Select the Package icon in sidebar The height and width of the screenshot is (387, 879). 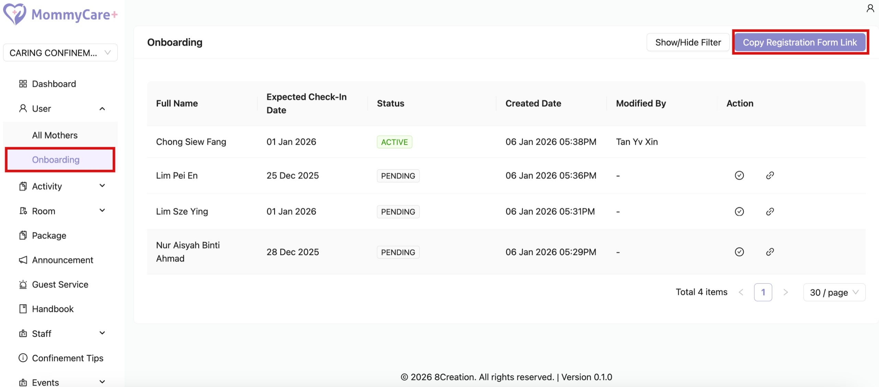tap(23, 235)
